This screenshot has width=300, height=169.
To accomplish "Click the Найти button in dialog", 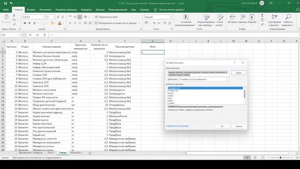I will [x=239, y=73].
